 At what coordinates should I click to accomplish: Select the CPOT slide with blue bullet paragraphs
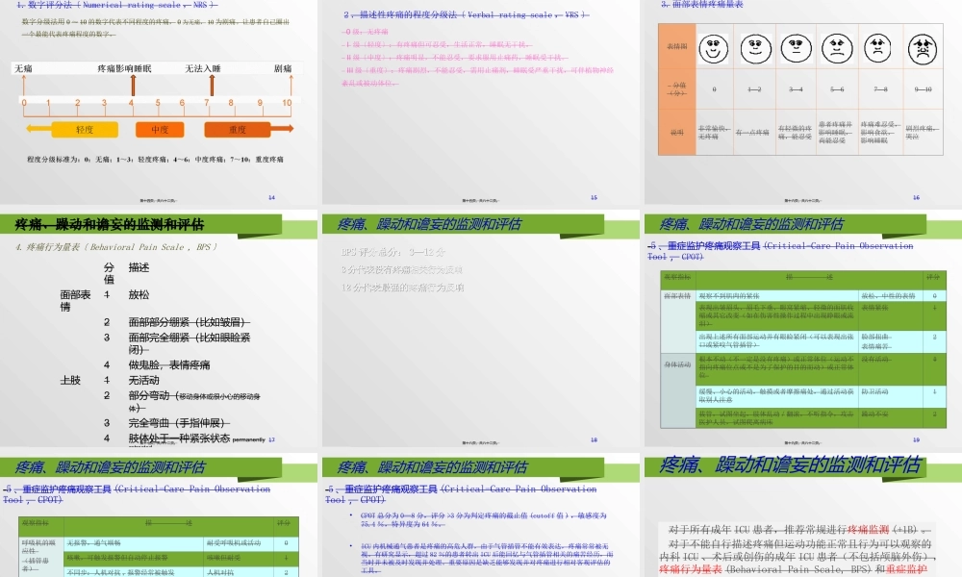click(x=481, y=516)
